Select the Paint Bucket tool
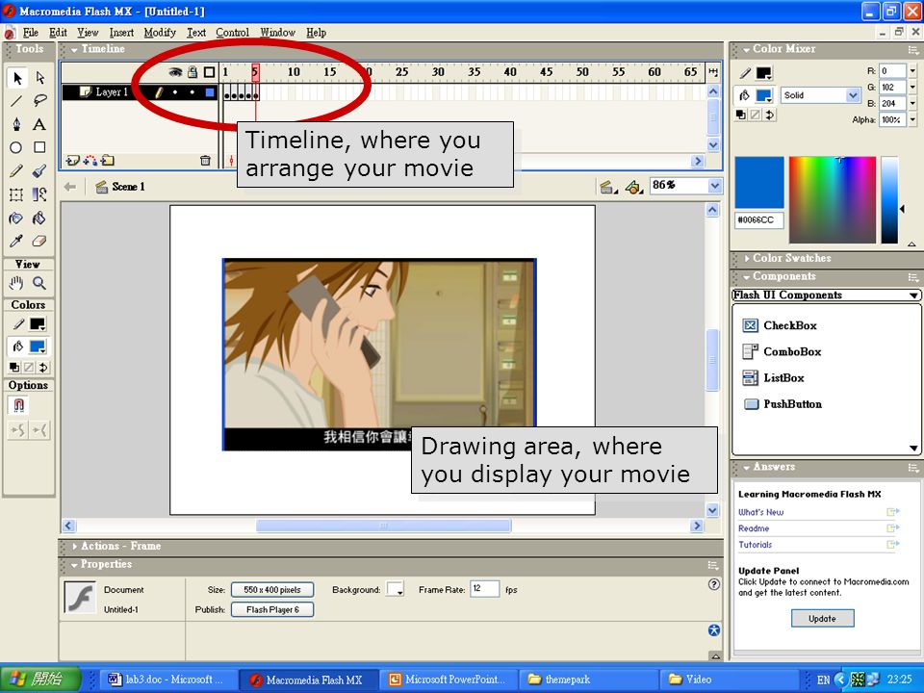The width and height of the screenshot is (924, 693). (40, 218)
